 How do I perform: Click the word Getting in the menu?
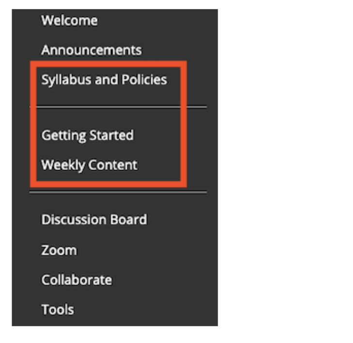(x=64, y=136)
